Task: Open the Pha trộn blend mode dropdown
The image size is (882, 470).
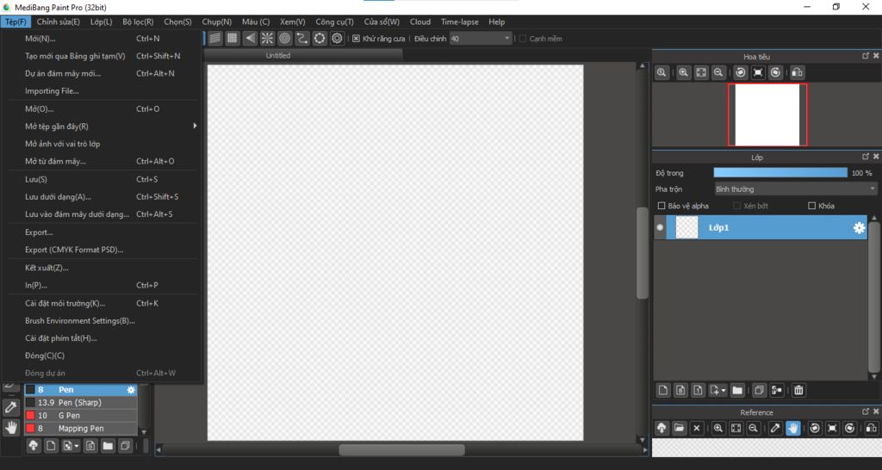Action: coord(795,189)
